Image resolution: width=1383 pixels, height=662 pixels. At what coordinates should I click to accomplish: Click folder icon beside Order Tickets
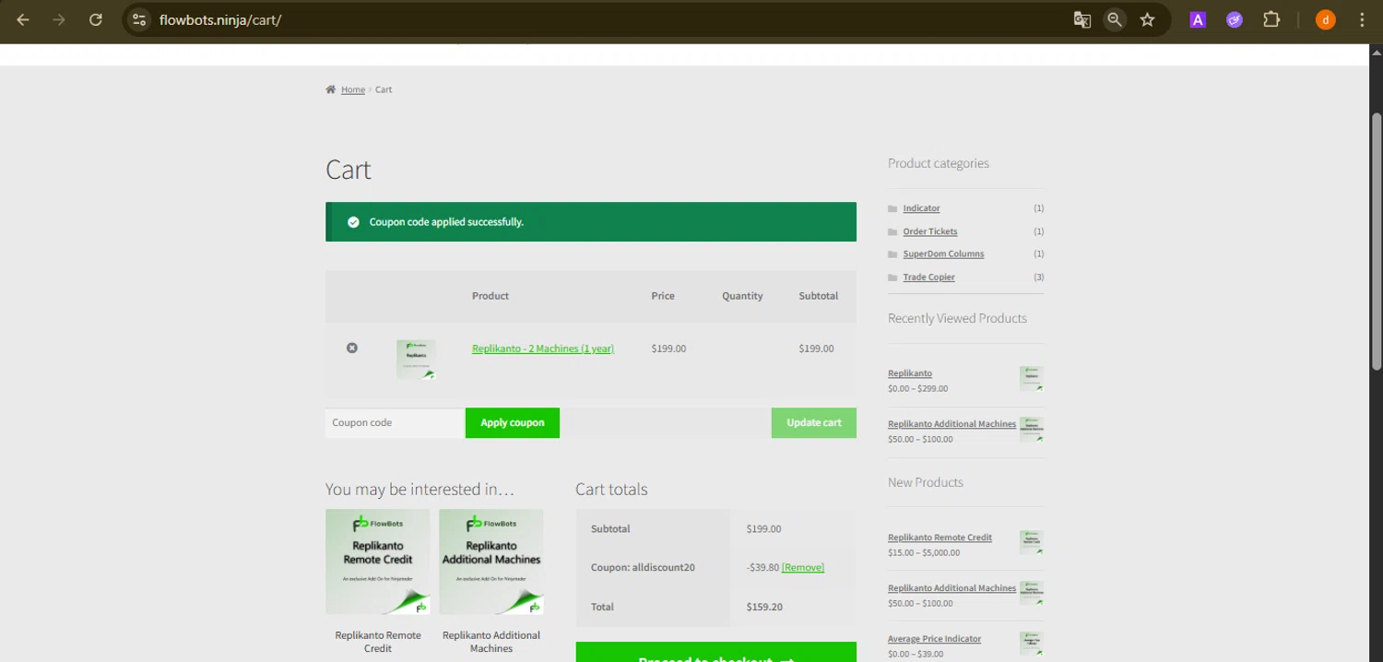[892, 231]
